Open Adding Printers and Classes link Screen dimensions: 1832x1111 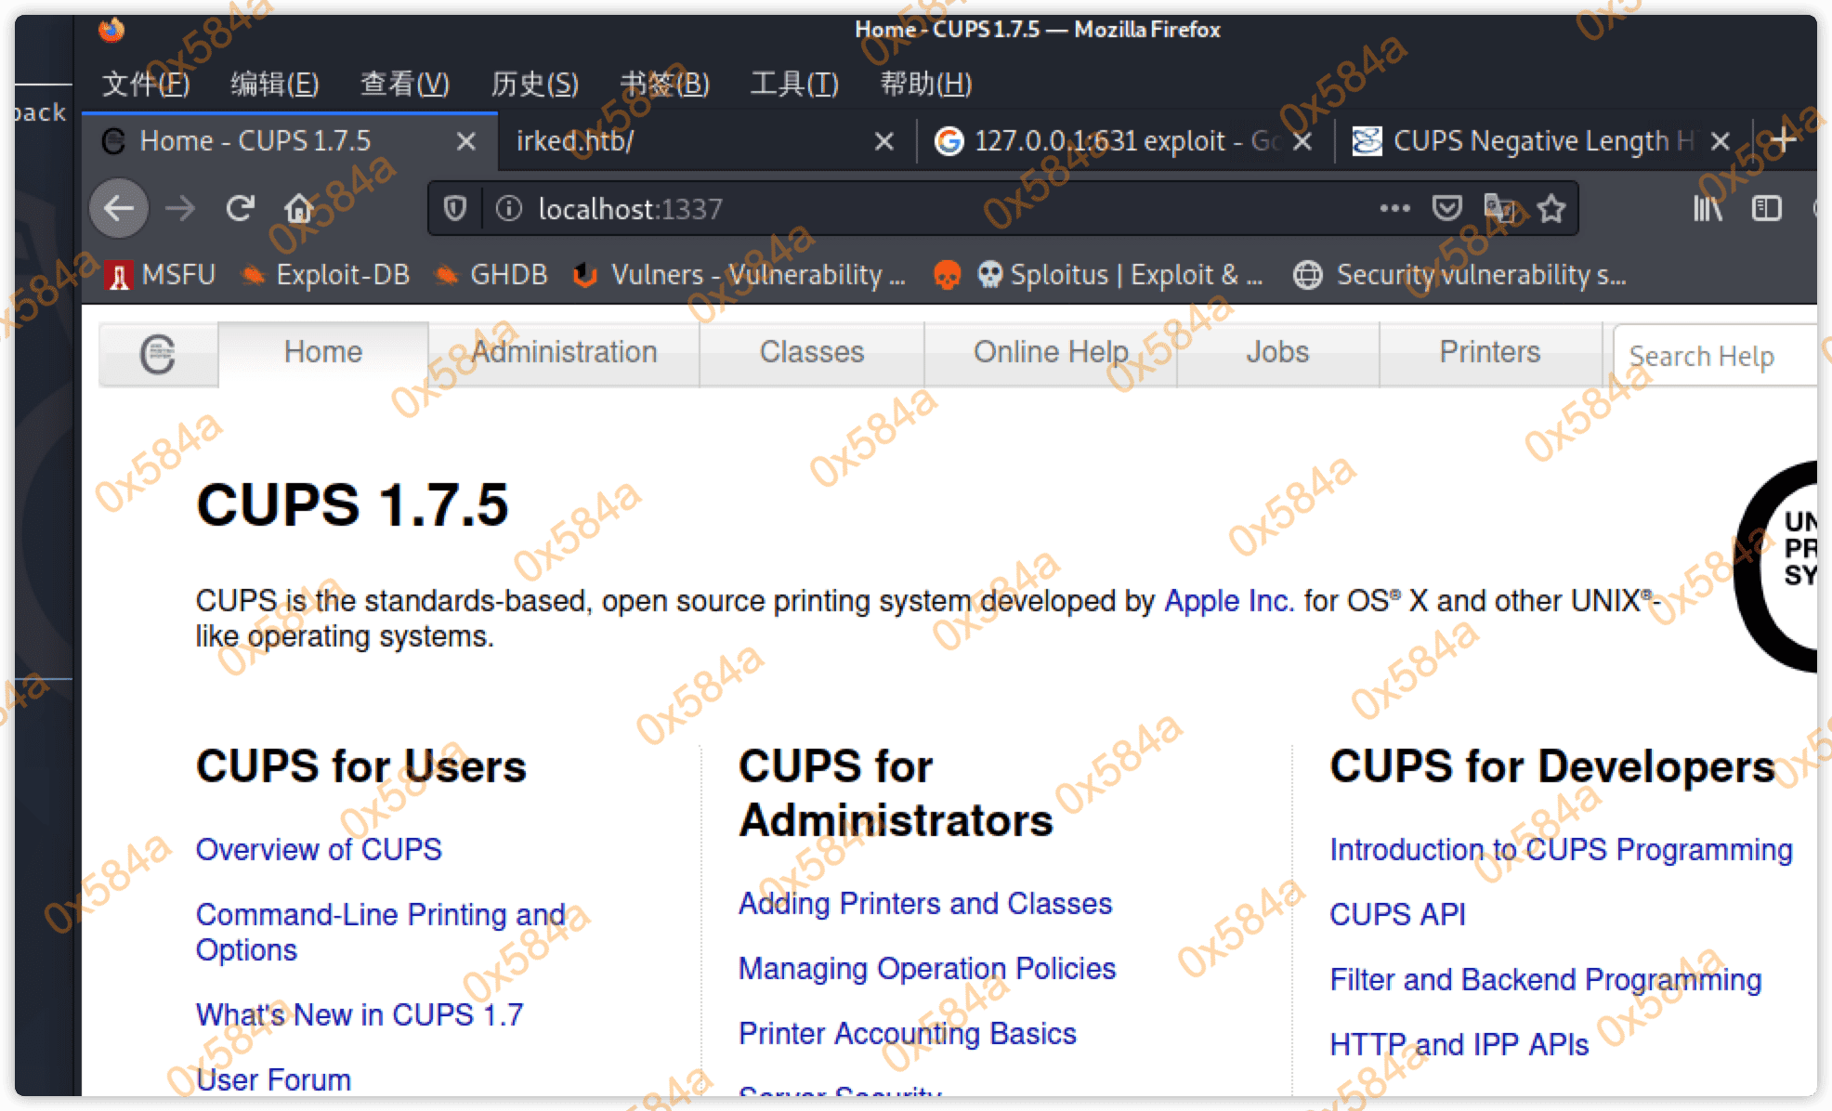pos(924,903)
